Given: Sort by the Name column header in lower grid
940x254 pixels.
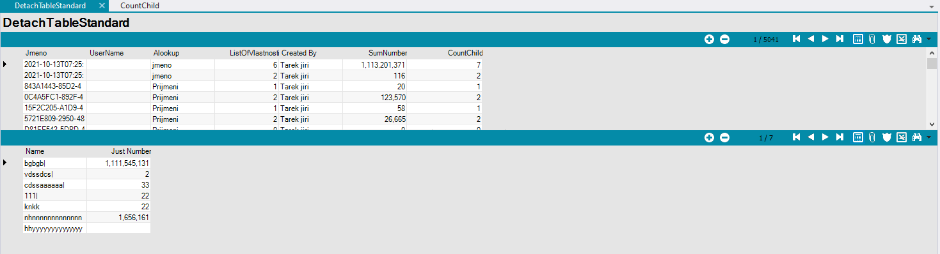Looking at the screenshot, I should [x=35, y=151].
